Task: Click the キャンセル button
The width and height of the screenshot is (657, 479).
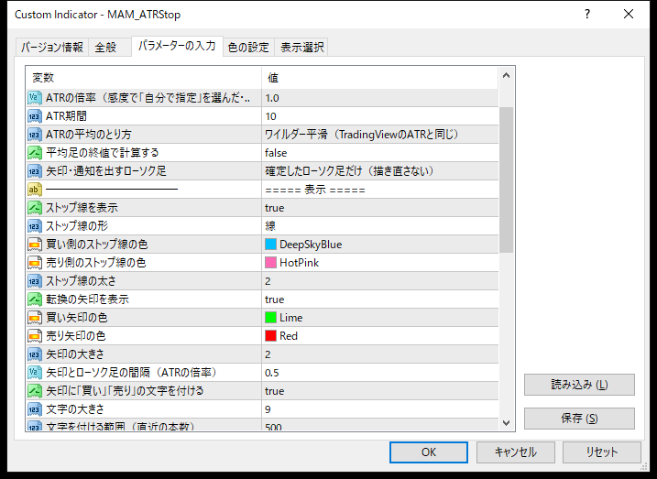Action: (x=515, y=452)
